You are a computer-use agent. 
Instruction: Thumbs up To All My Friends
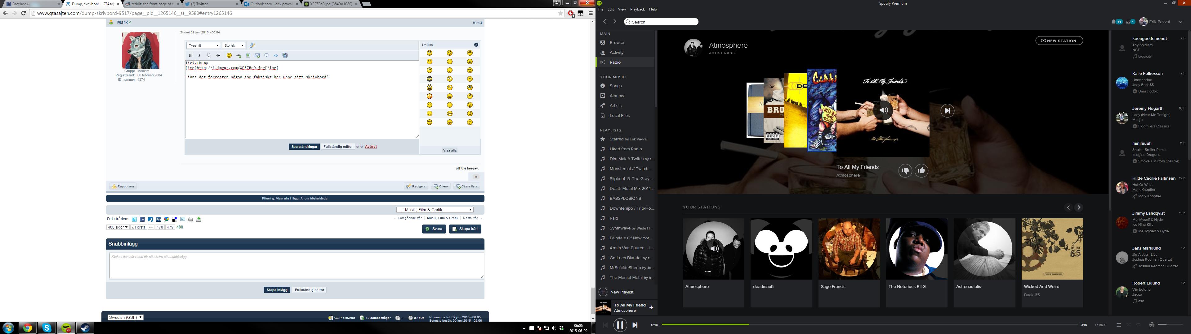coord(921,171)
